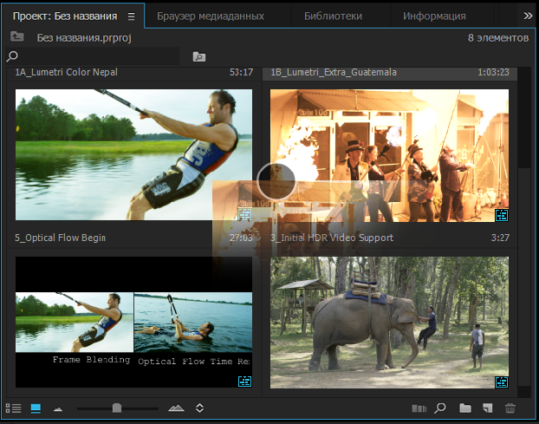
Task: Click the Clear trash can icon
Action: tap(510, 408)
